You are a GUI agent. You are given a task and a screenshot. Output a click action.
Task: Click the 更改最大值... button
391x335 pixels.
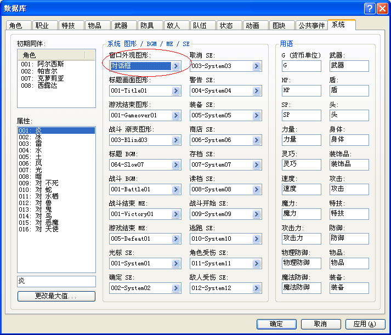click(x=56, y=296)
